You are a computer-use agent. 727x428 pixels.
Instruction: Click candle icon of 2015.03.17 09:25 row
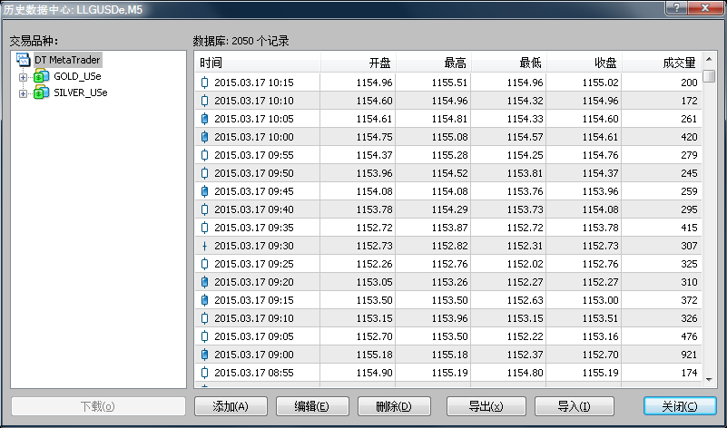[204, 264]
